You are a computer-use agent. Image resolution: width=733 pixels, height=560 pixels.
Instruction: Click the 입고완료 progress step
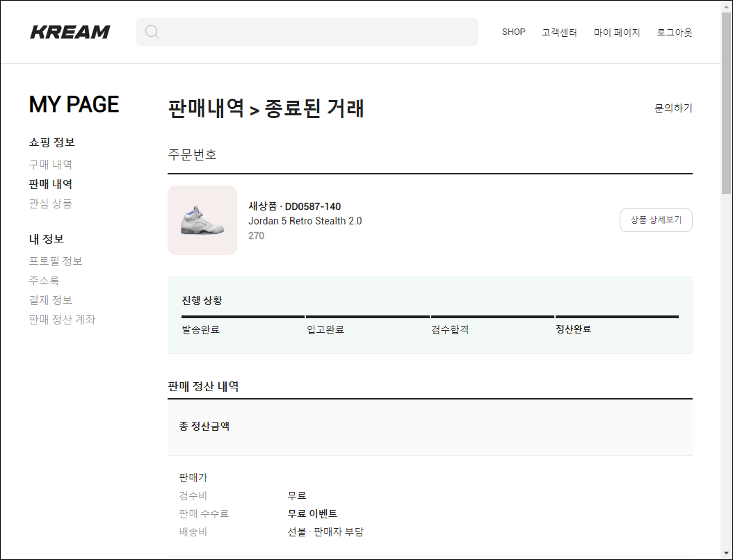[x=325, y=330]
